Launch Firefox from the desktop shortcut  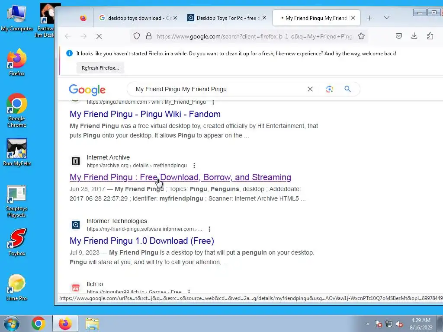coord(17,62)
